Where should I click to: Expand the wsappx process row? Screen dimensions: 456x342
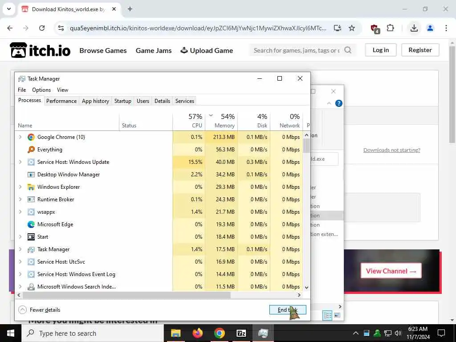tap(20, 212)
